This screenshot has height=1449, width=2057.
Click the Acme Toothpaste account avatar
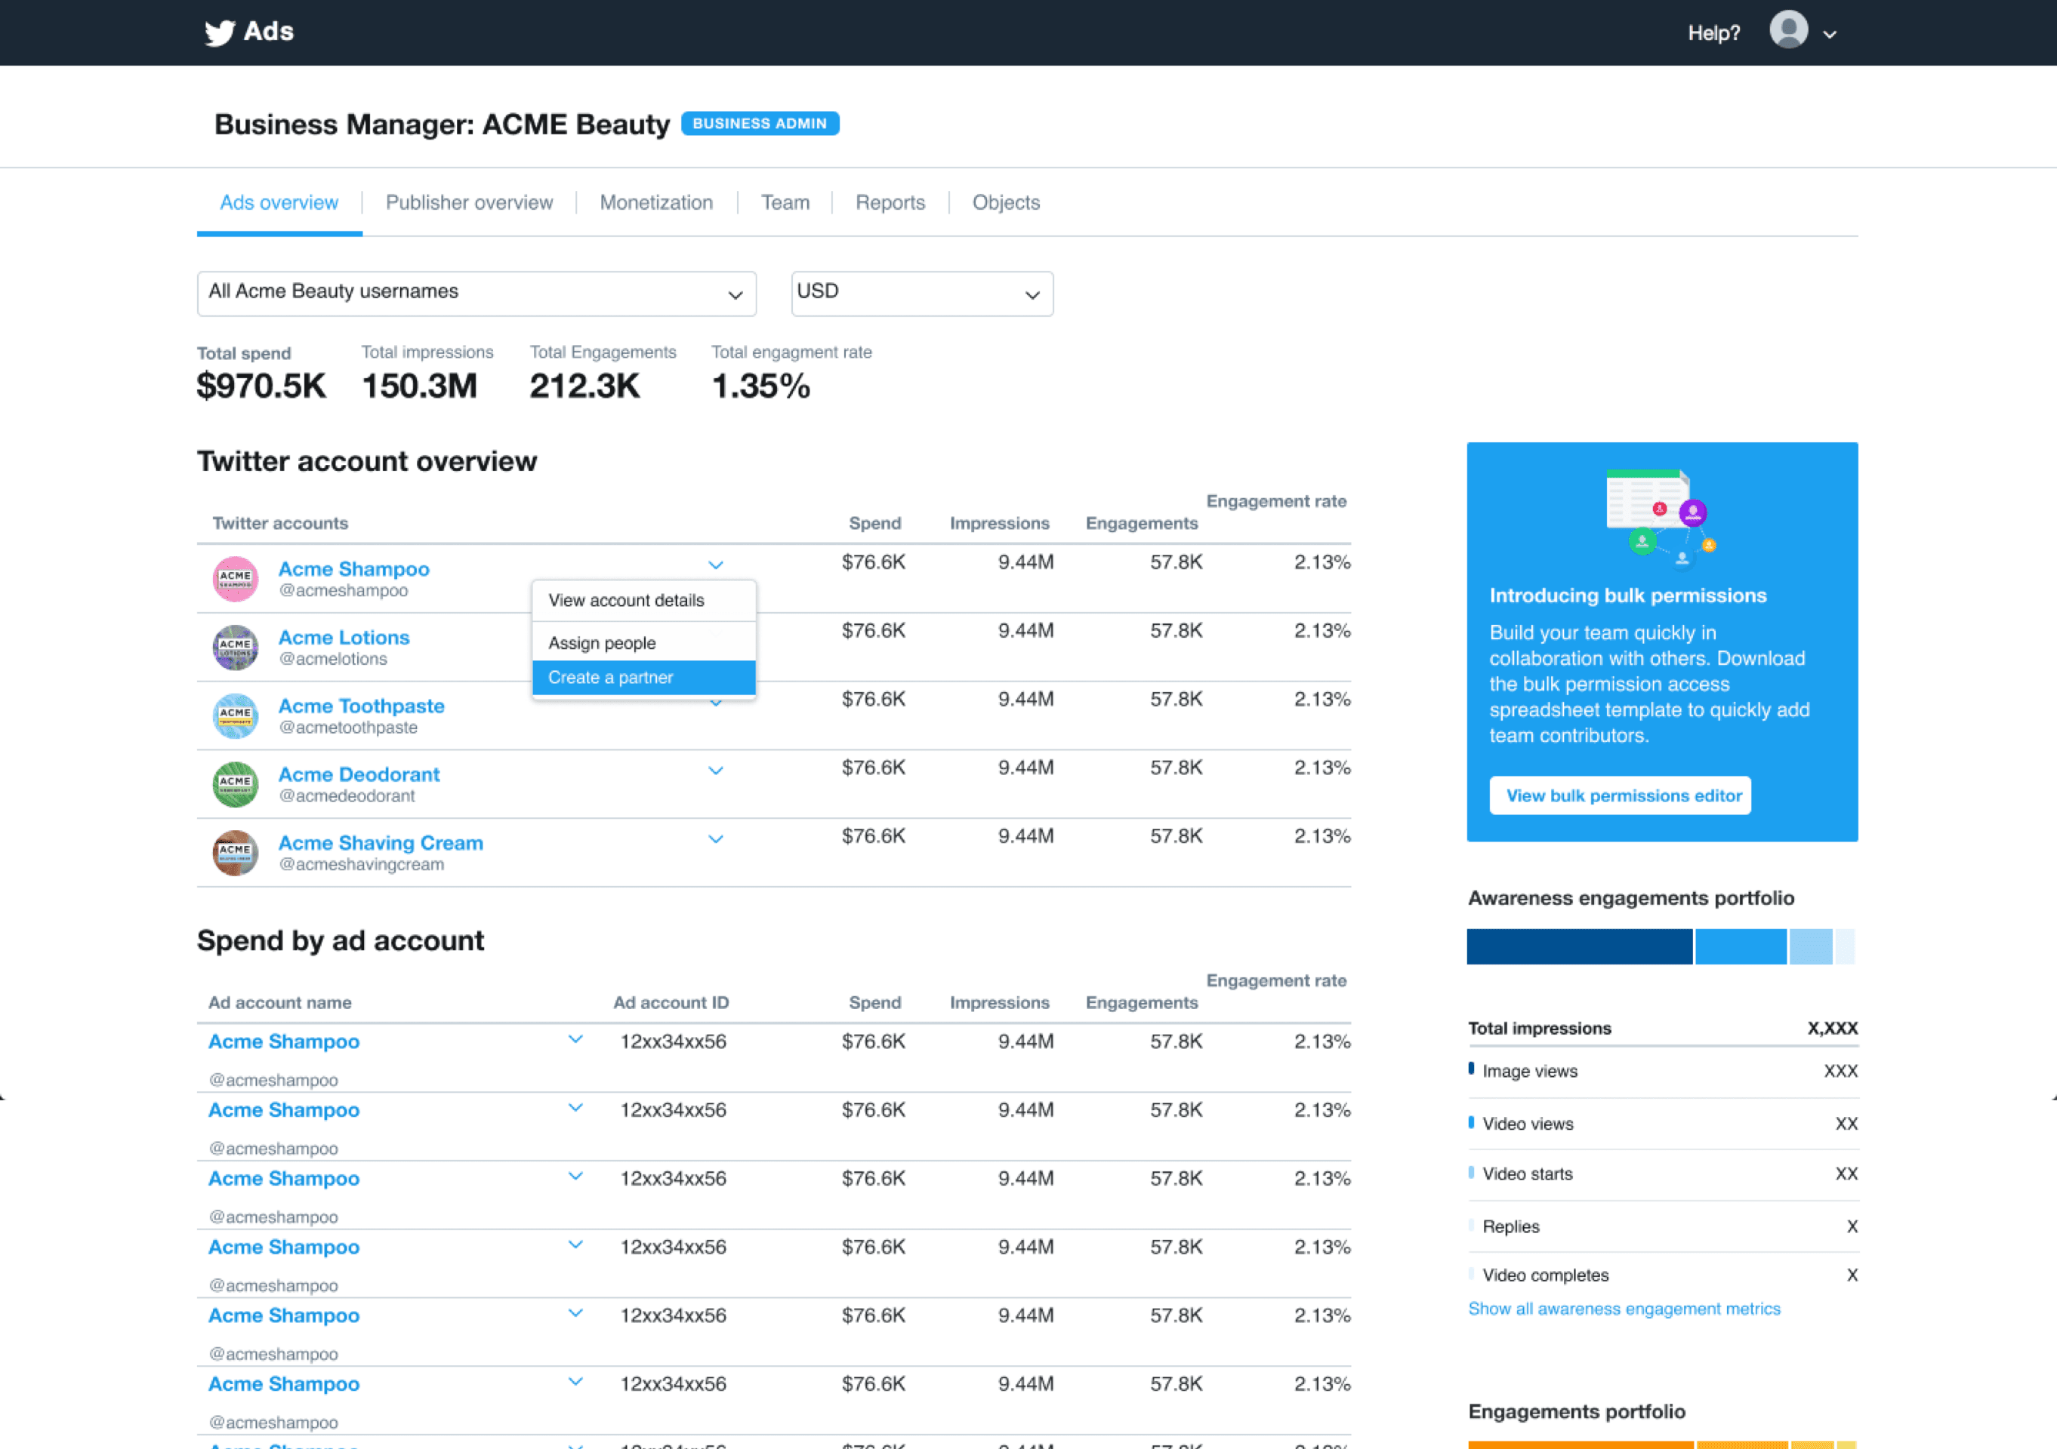click(x=235, y=715)
